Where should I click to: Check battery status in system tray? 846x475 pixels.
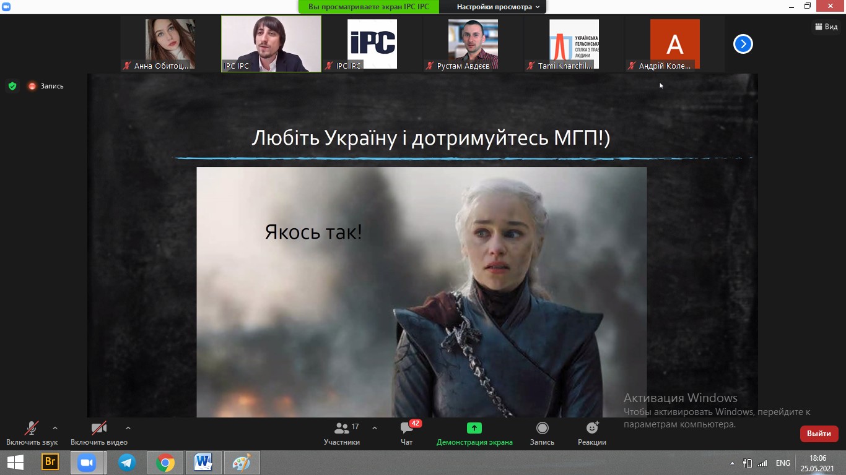pos(748,463)
